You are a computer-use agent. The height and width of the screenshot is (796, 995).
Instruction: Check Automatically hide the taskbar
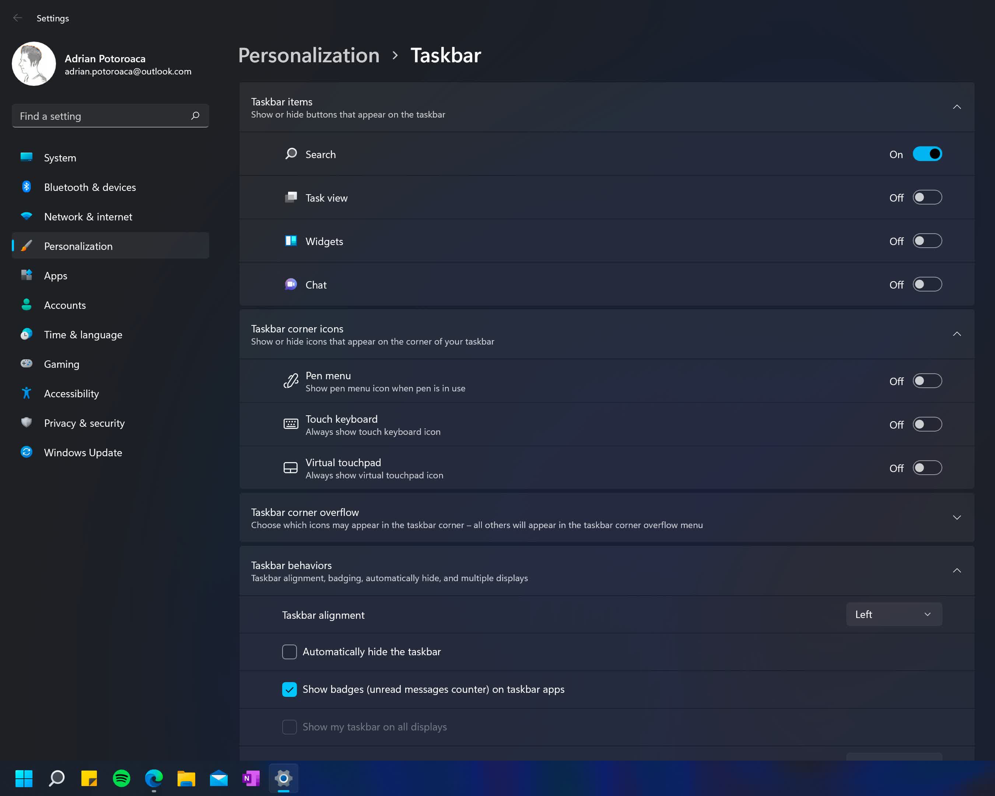pos(289,652)
